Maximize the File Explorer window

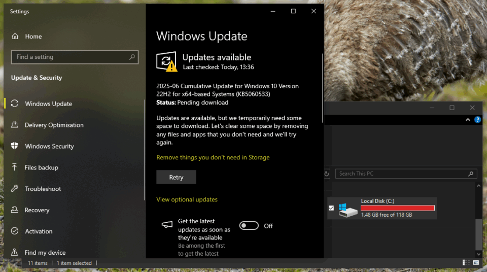click(452, 108)
